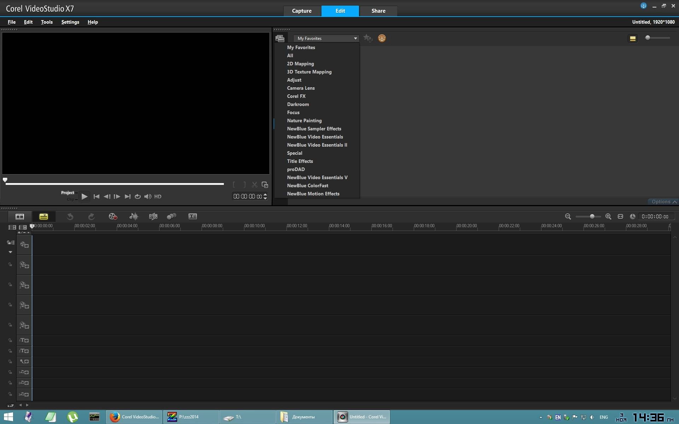Mute Music track 1 header
This screenshot has height=424, width=679.
click(x=24, y=372)
